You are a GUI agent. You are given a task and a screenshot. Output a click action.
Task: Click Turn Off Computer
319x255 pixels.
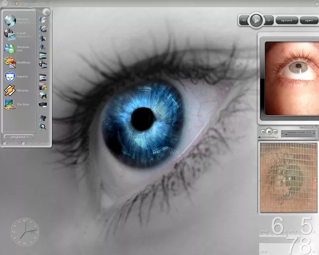coord(35,143)
